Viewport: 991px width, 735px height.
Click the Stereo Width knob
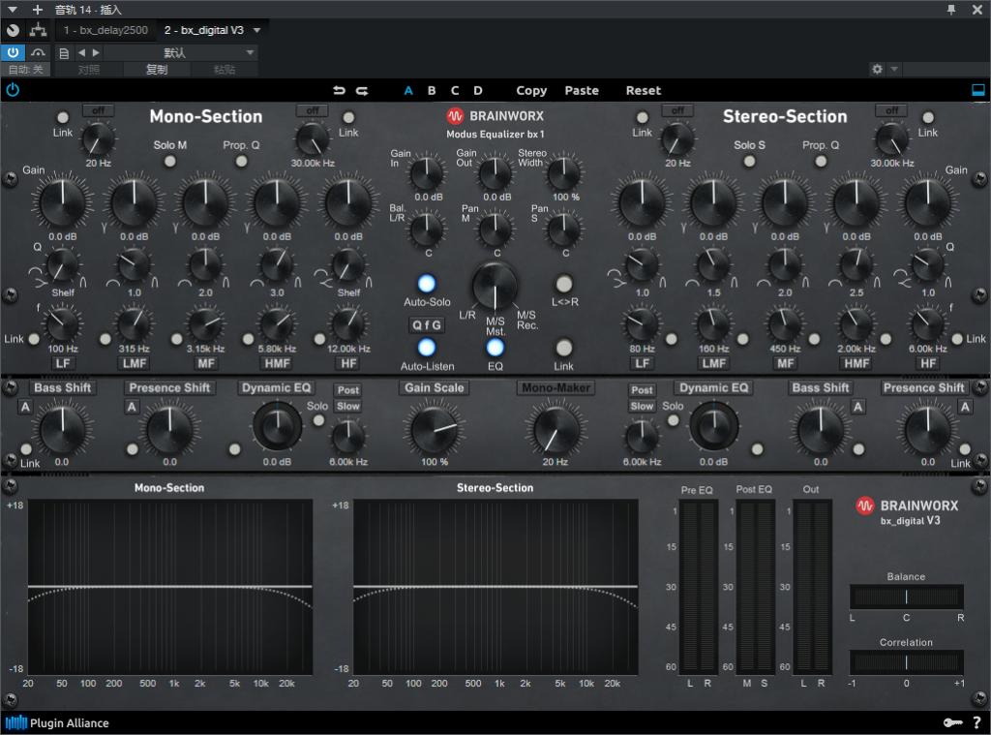click(x=564, y=172)
